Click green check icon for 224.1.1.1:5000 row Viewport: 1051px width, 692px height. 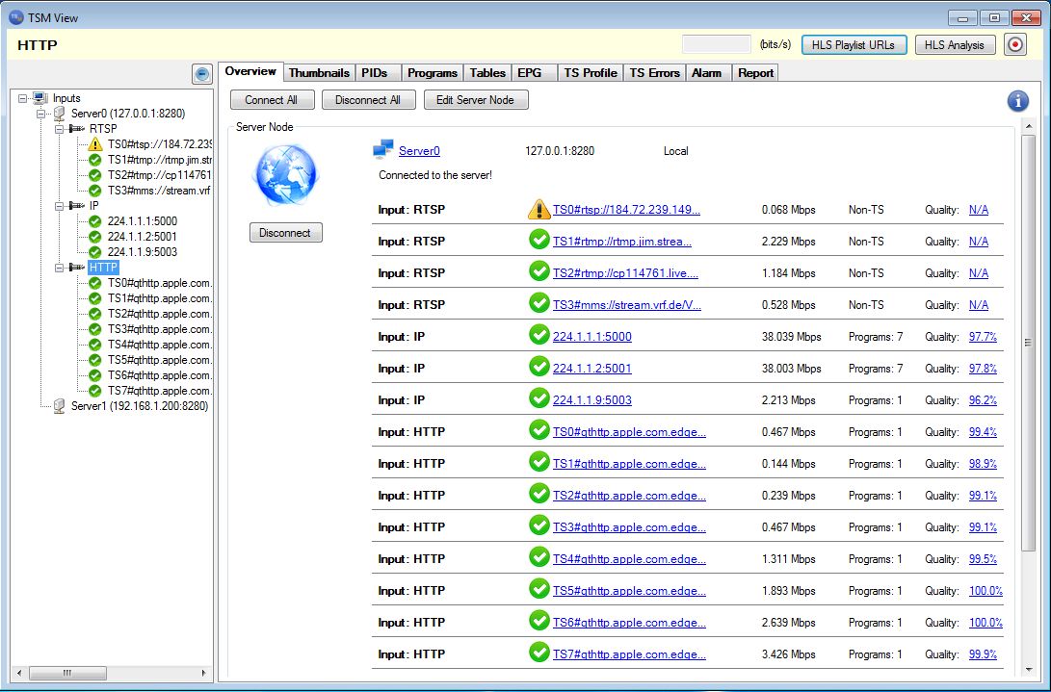pyautogui.click(x=539, y=334)
